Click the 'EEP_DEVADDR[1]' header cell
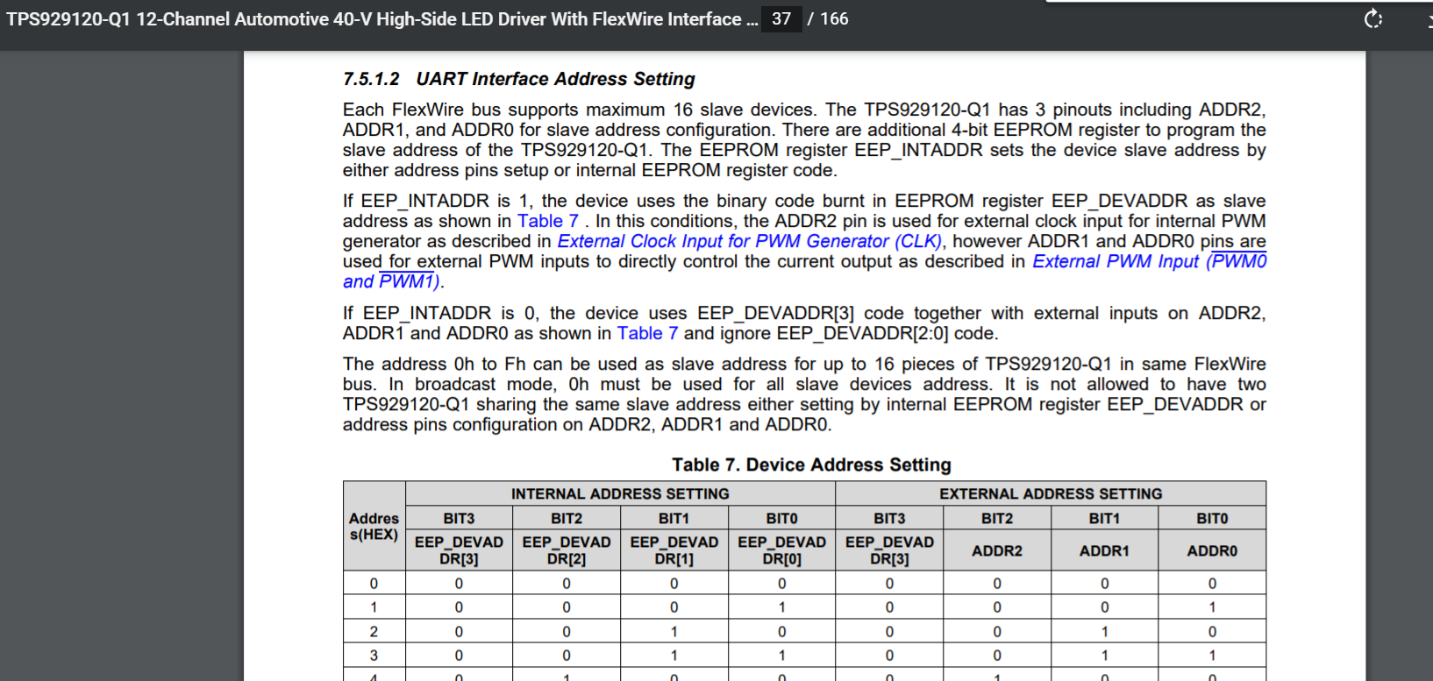1433x681 pixels. coord(674,550)
